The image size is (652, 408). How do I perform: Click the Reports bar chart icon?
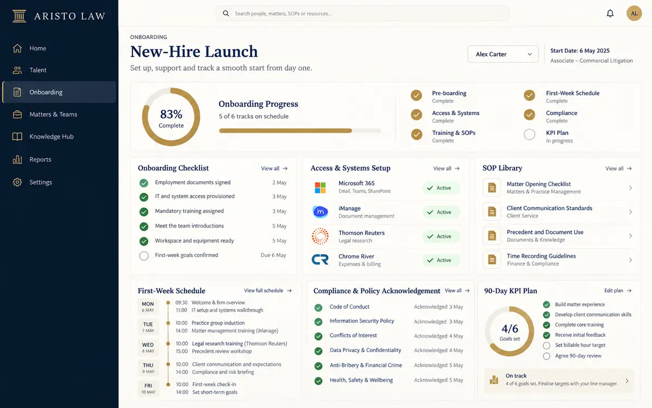coord(17,160)
